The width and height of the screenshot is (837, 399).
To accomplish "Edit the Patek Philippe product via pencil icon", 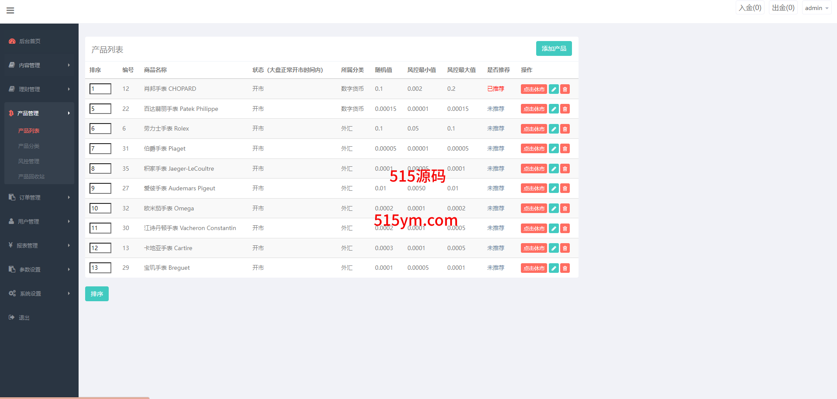I will click(x=554, y=109).
